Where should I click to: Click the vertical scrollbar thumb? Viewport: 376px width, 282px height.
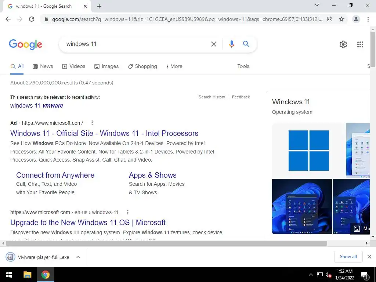[x=373, y=50]
